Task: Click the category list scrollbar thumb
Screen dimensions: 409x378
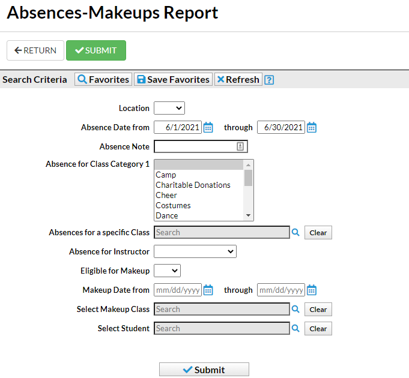Action: [248, 178]
